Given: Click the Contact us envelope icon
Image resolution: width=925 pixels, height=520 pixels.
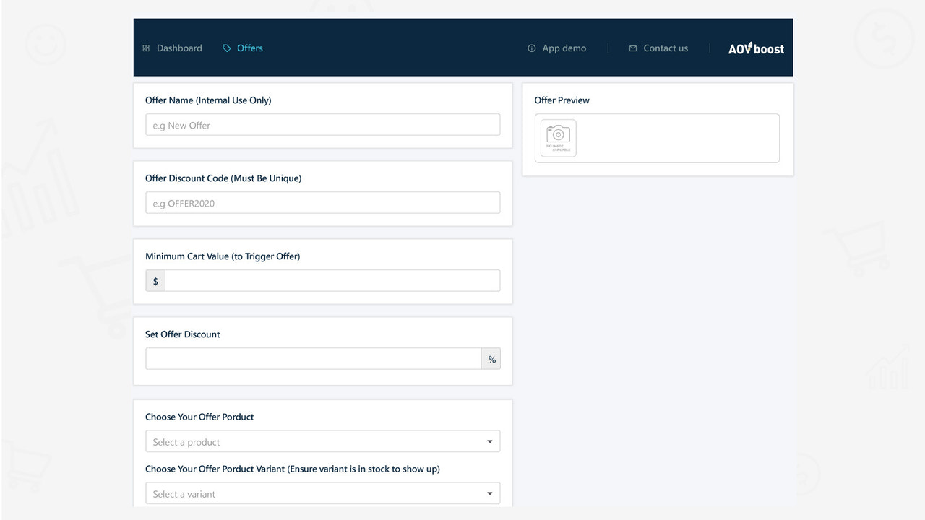Looking at the screenshot, I should tap(632, 48).
